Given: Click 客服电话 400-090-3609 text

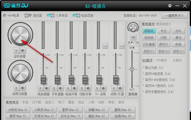Looking at the screenshot, I should pyautogui.click(x=140, y=16).
